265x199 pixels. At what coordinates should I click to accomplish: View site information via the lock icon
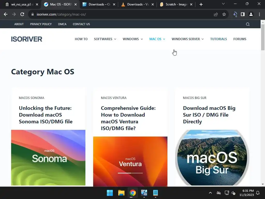(x=32, y=15)
